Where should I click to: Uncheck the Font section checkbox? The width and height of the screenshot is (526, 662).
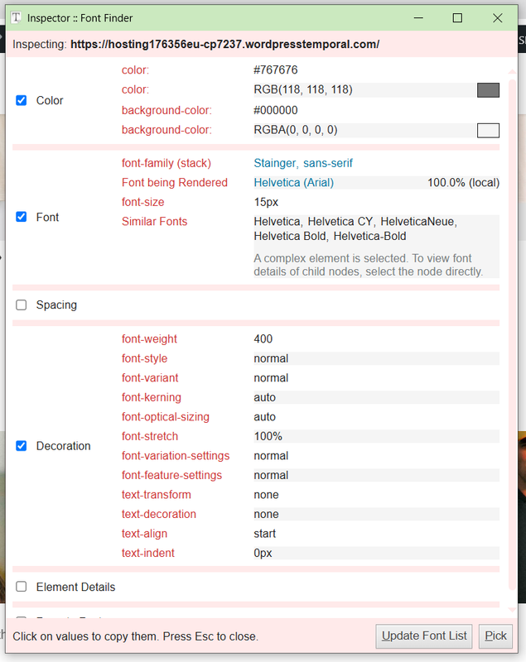(x=22, y=217)
